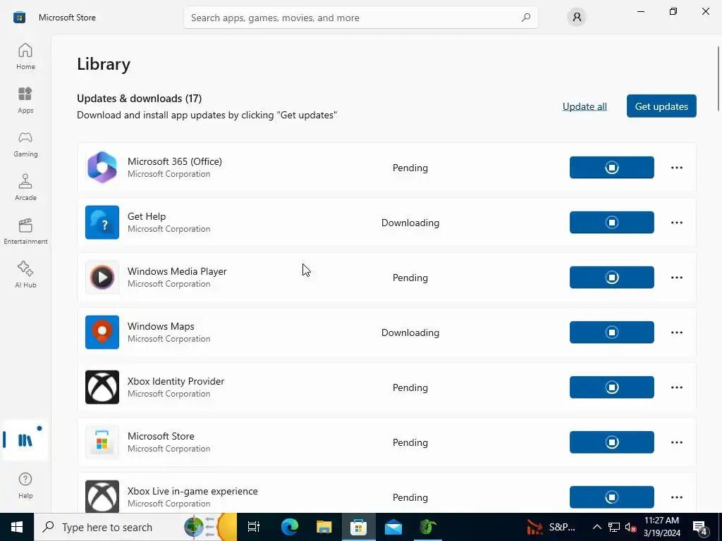This screenshot has width=722, height=541.
Task: Click the Get Help app icon
Action: point(102,222)
